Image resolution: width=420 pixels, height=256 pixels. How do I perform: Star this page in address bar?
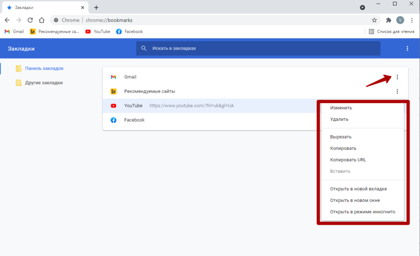[x=374, y=20]
